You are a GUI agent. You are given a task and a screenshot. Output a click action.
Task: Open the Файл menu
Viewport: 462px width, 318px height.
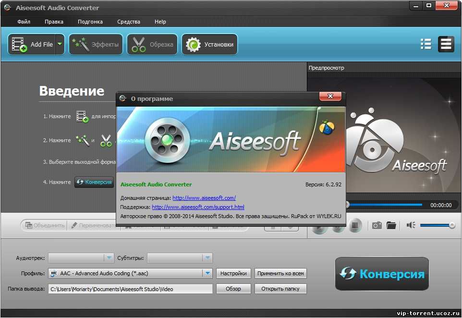[x=24, y=22]
